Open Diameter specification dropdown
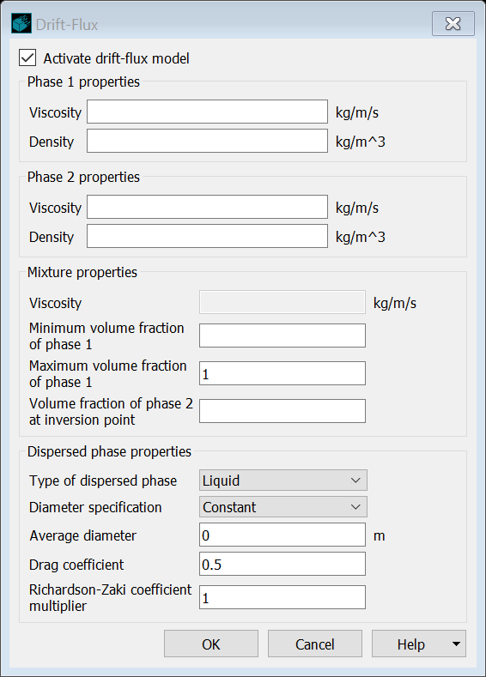Image resolution: width=486 pixels, height=677 pixels. point(283,507)
